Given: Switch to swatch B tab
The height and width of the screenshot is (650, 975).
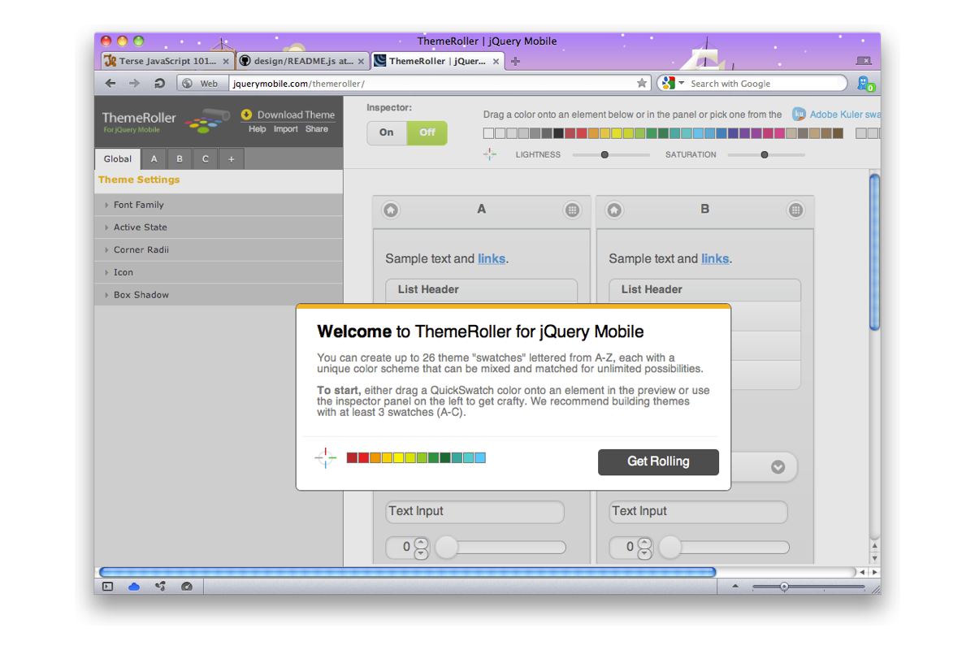Looking at the screenshot, I should point(180,159).
